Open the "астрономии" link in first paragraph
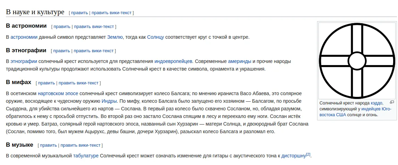The image size is (398, 165). (24, 37)
